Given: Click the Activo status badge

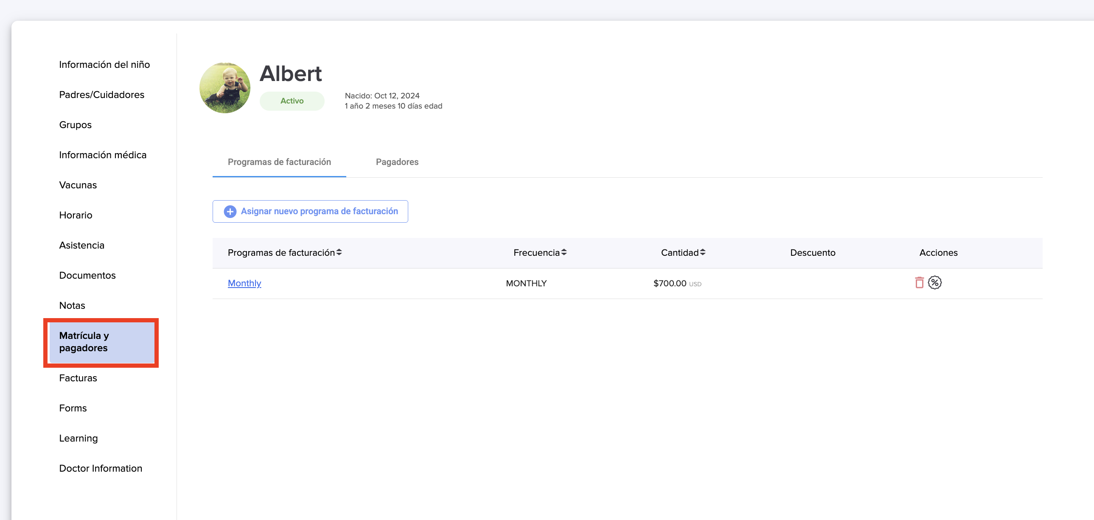Looking at the screenshot, I should point(292,101).
